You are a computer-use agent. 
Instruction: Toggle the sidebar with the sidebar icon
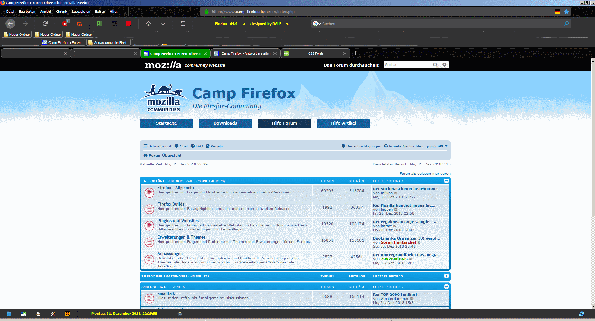183,24
